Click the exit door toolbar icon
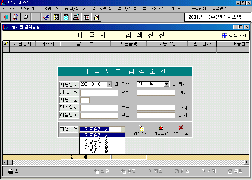Image resolution: width=252 pixels, height=180 pixels. (x=5, y=17)
